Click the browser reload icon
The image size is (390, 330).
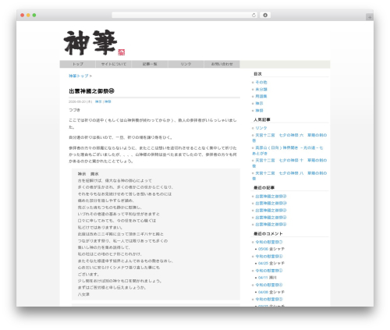tap(253, 15)
